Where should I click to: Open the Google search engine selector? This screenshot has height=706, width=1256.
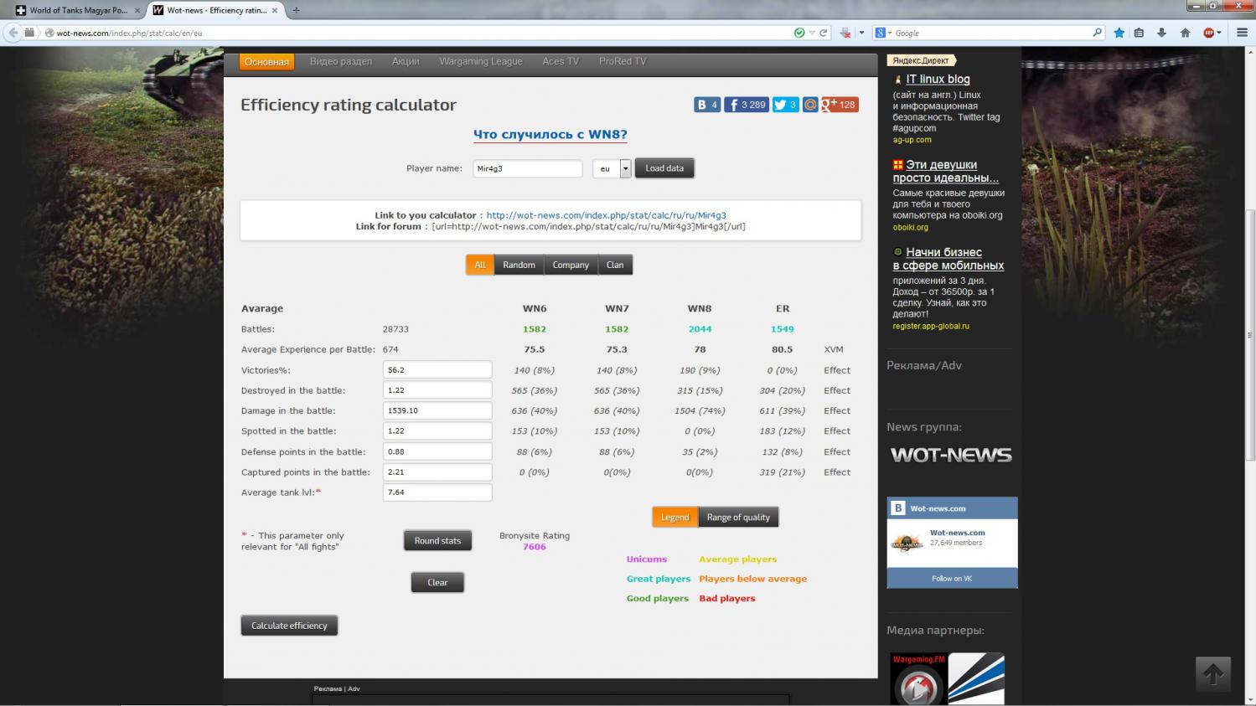point(883,33)
